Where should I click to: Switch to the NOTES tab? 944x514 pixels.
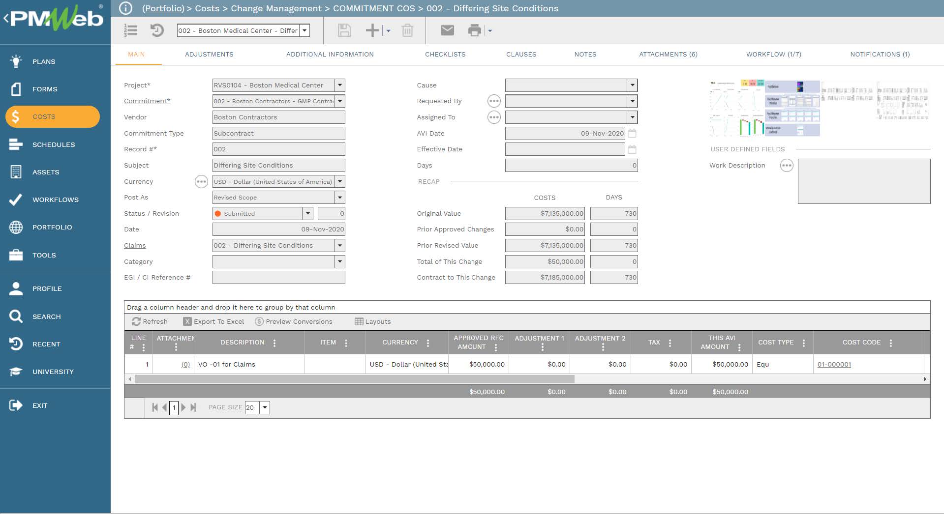[x=585, y=54]
